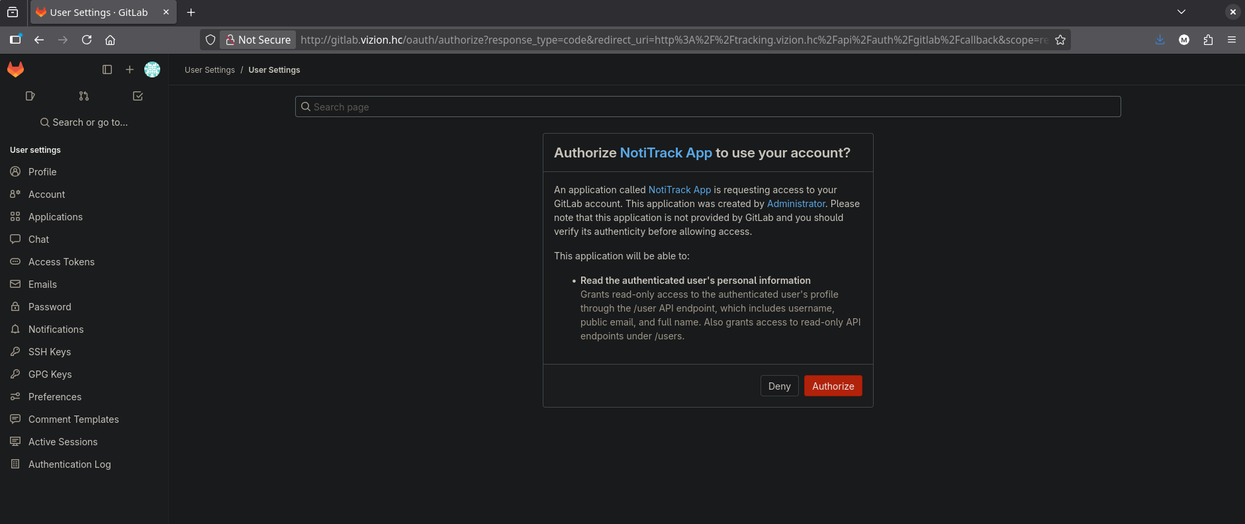Screen dimensions: 1245x524
Task: Click Not Secure site info indicator
Action: (258, 40)
